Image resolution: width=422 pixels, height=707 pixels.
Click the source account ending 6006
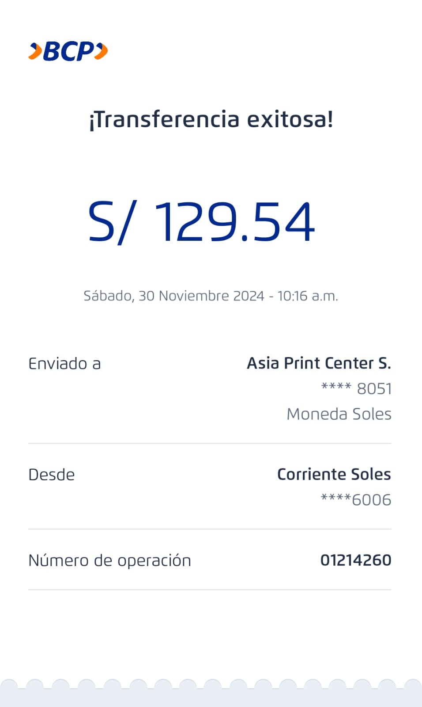pos(356,500)
